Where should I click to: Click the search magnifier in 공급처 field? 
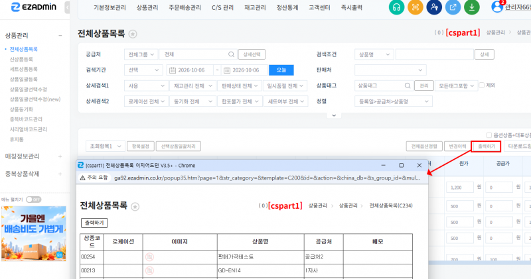pos(231,54)
